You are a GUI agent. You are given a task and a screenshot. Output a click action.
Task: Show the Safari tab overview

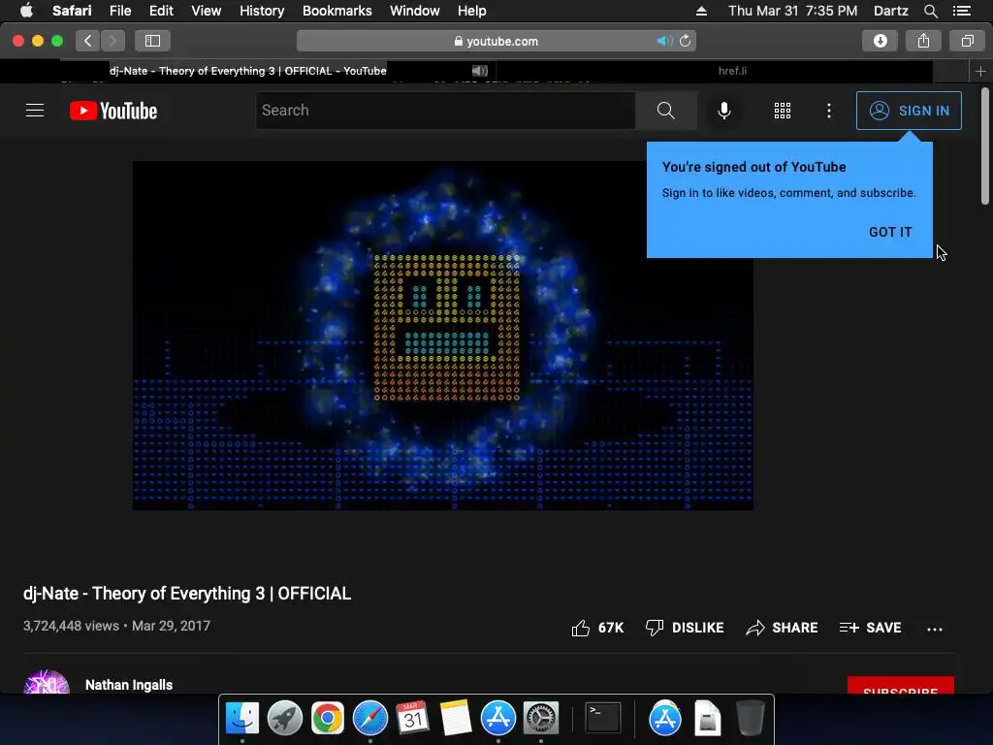(x=967, y=41)
